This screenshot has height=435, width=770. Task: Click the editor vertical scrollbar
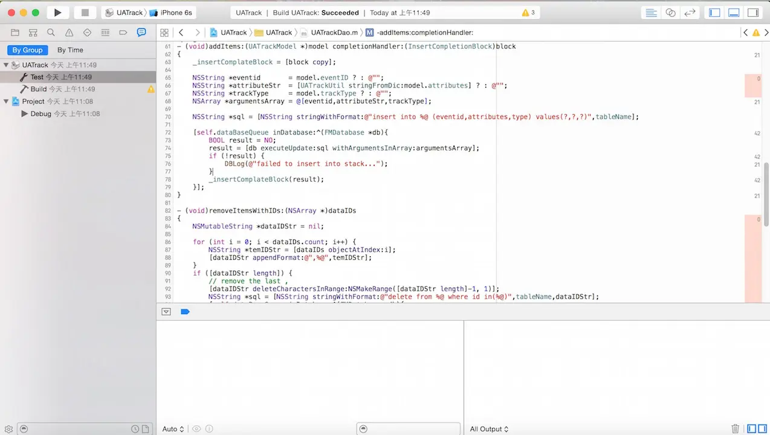point(766,195)
